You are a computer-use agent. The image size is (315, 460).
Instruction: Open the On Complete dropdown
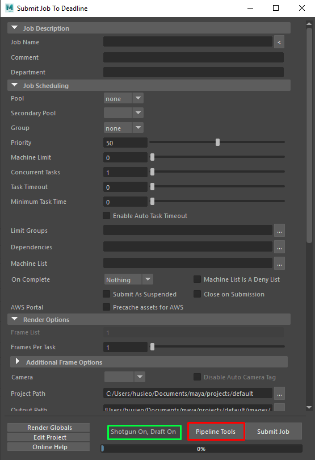pos(128,279)
